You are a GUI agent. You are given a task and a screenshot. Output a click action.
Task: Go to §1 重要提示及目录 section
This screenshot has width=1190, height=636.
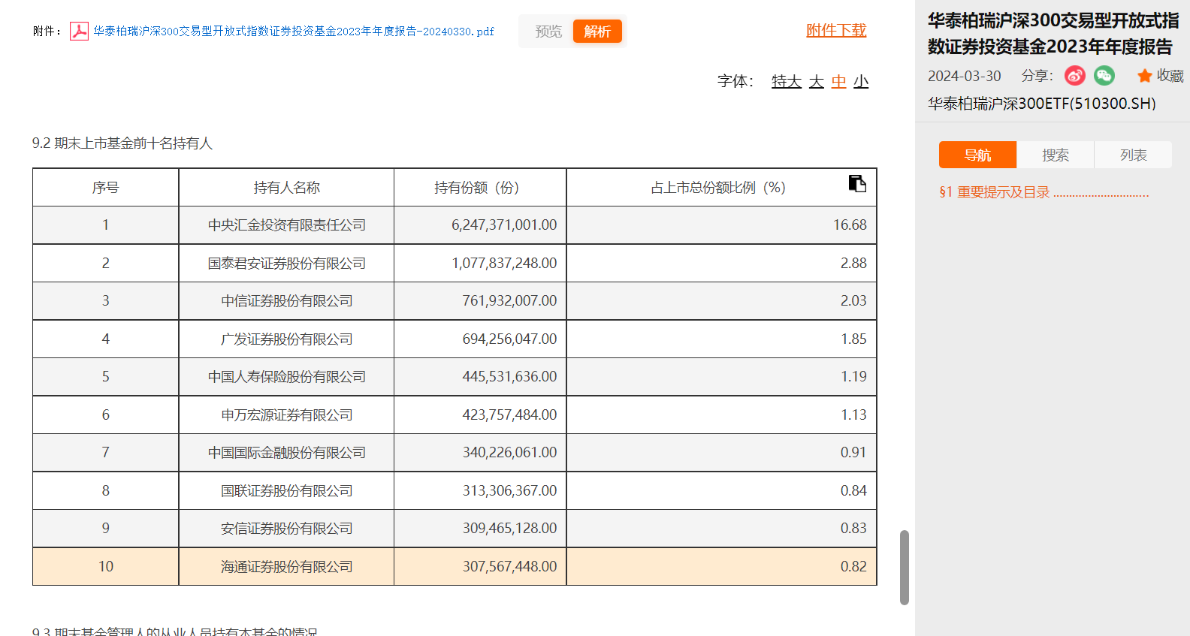point(1044,192)
